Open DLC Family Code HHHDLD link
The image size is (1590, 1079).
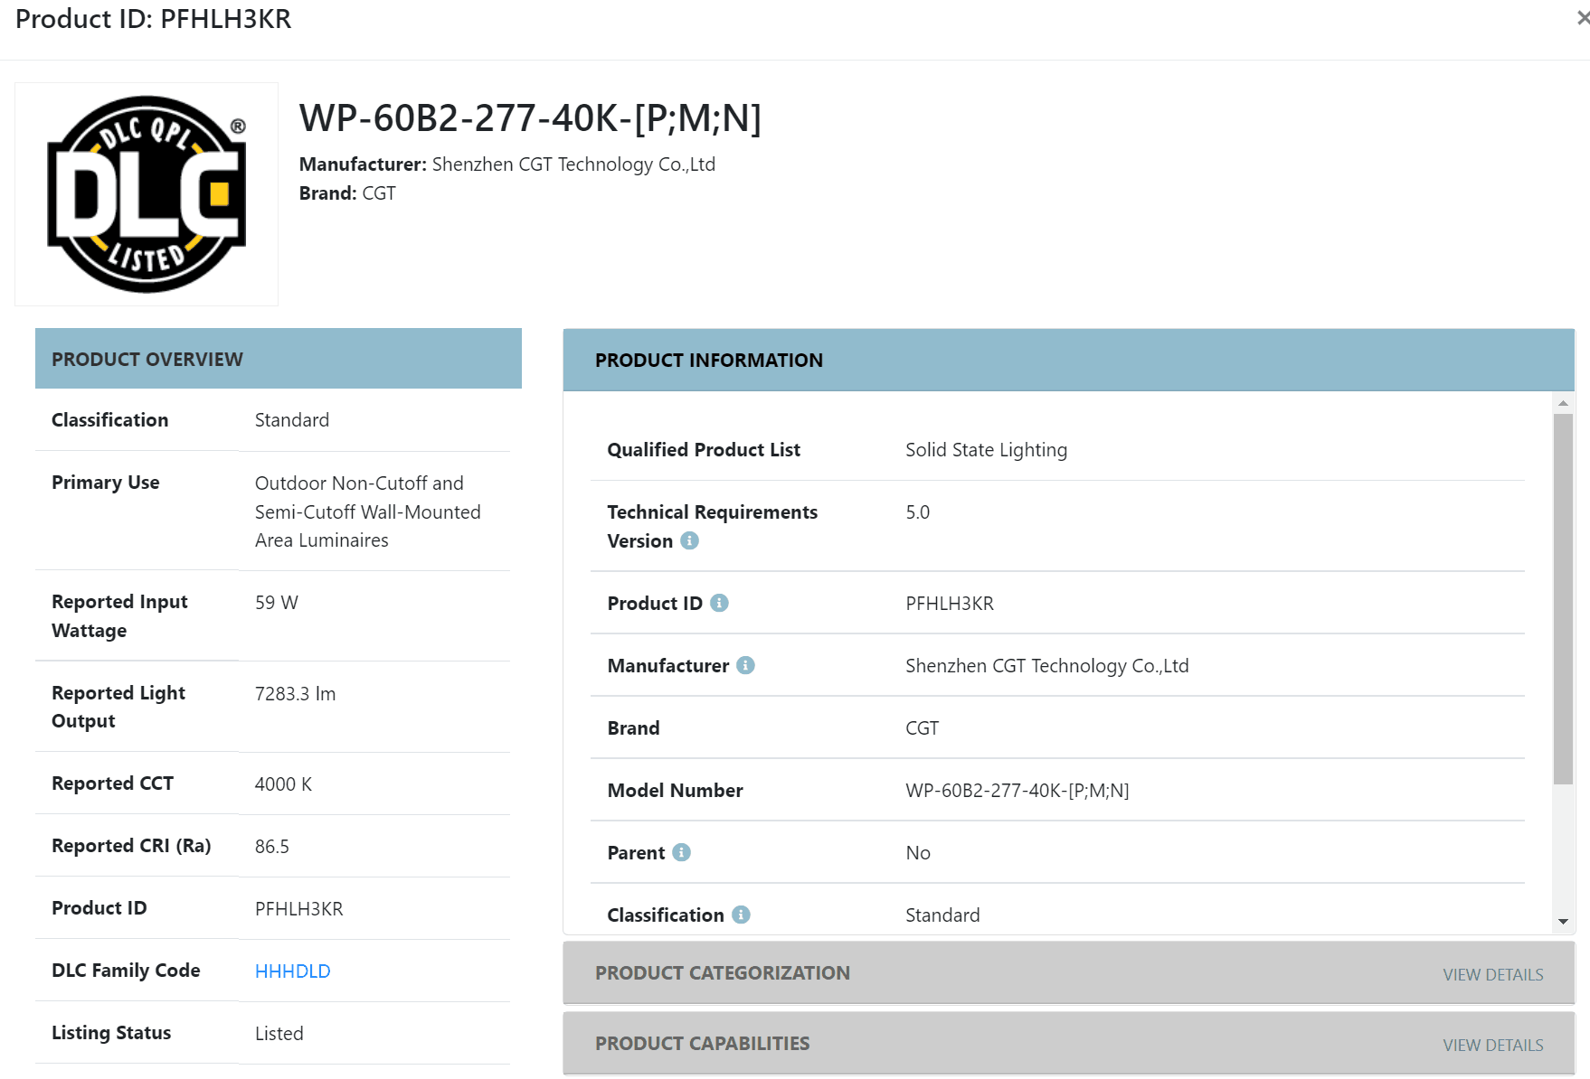[292, 971]
